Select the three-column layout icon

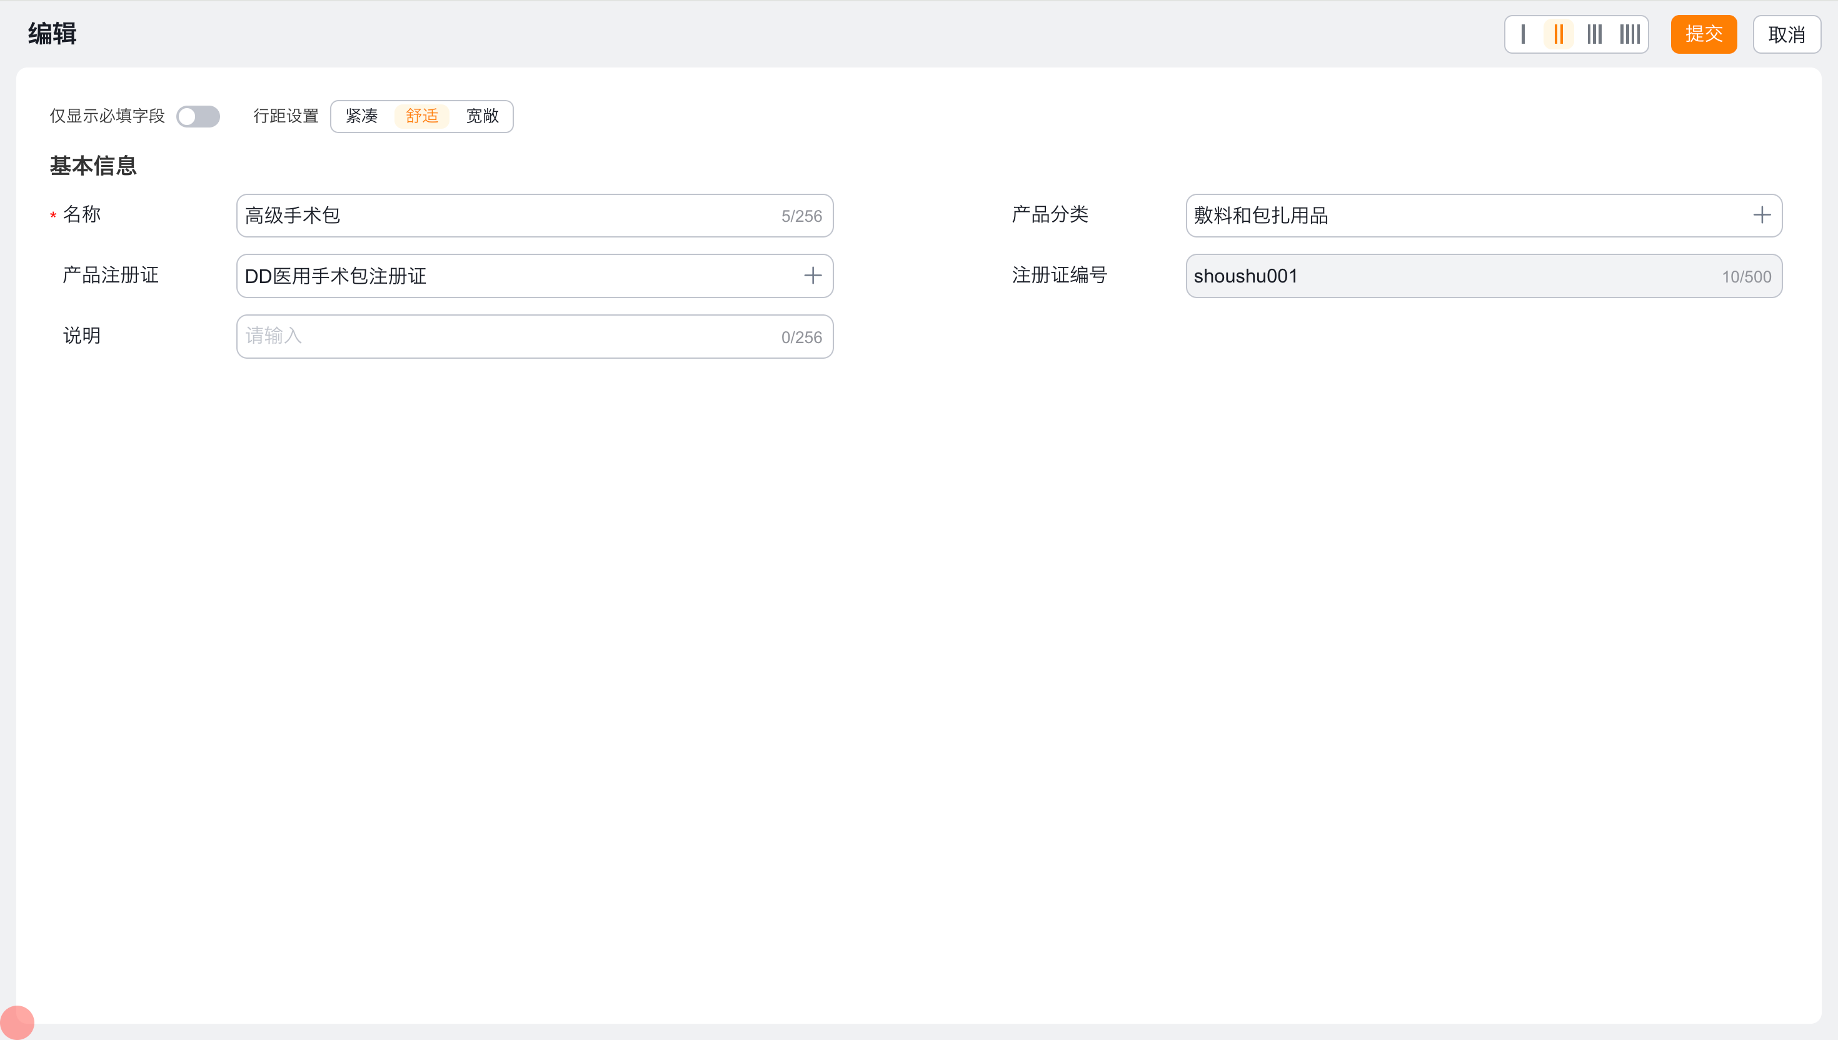[x=1594, y=34]
